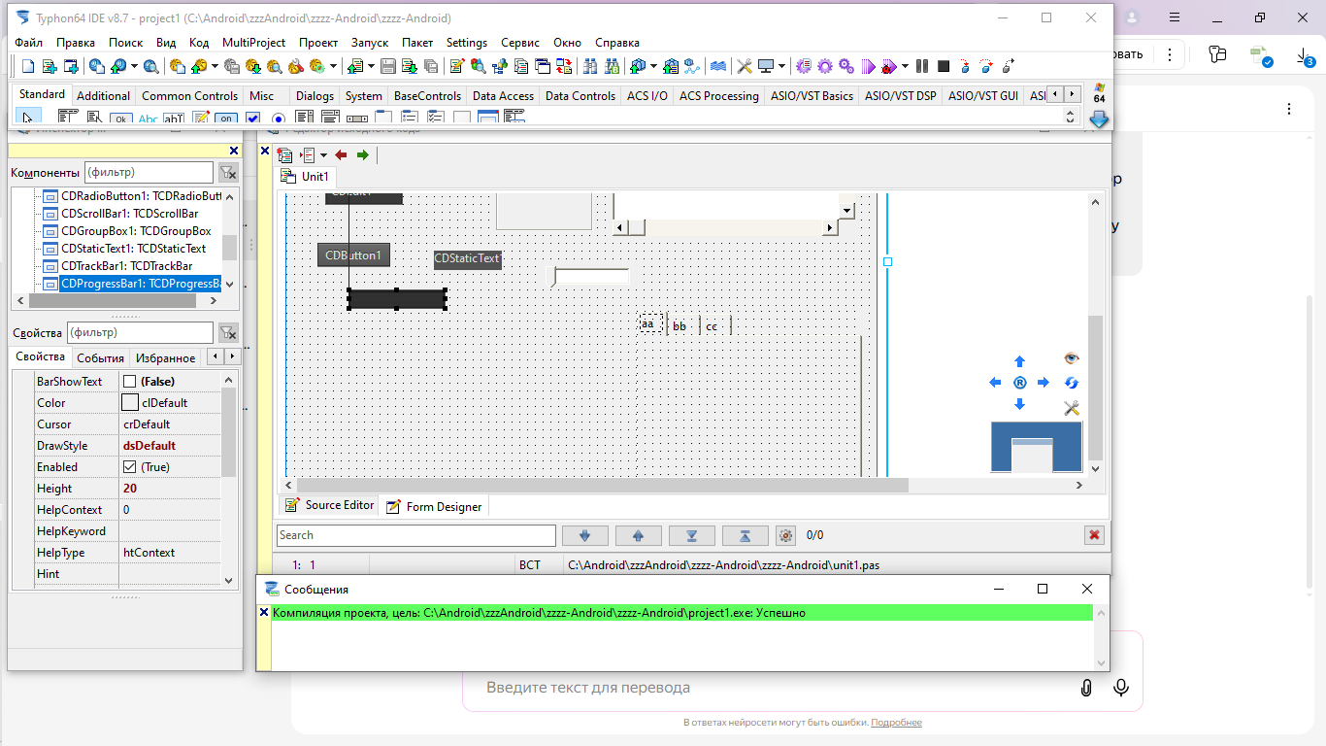Click the Search input field below editor
1326x746 pixels.
click(x=415, y=535)
